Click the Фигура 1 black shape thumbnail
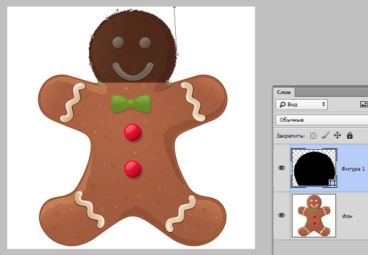368x255 pixels. [x=314, y=168]
